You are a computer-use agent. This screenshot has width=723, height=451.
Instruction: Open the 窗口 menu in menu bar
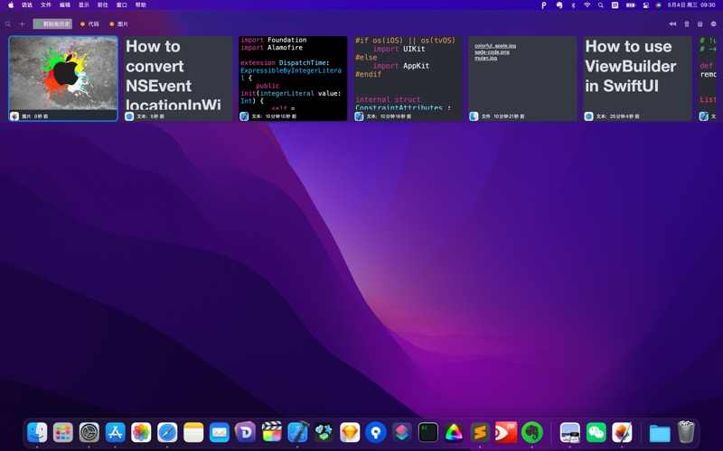(121, 5)
